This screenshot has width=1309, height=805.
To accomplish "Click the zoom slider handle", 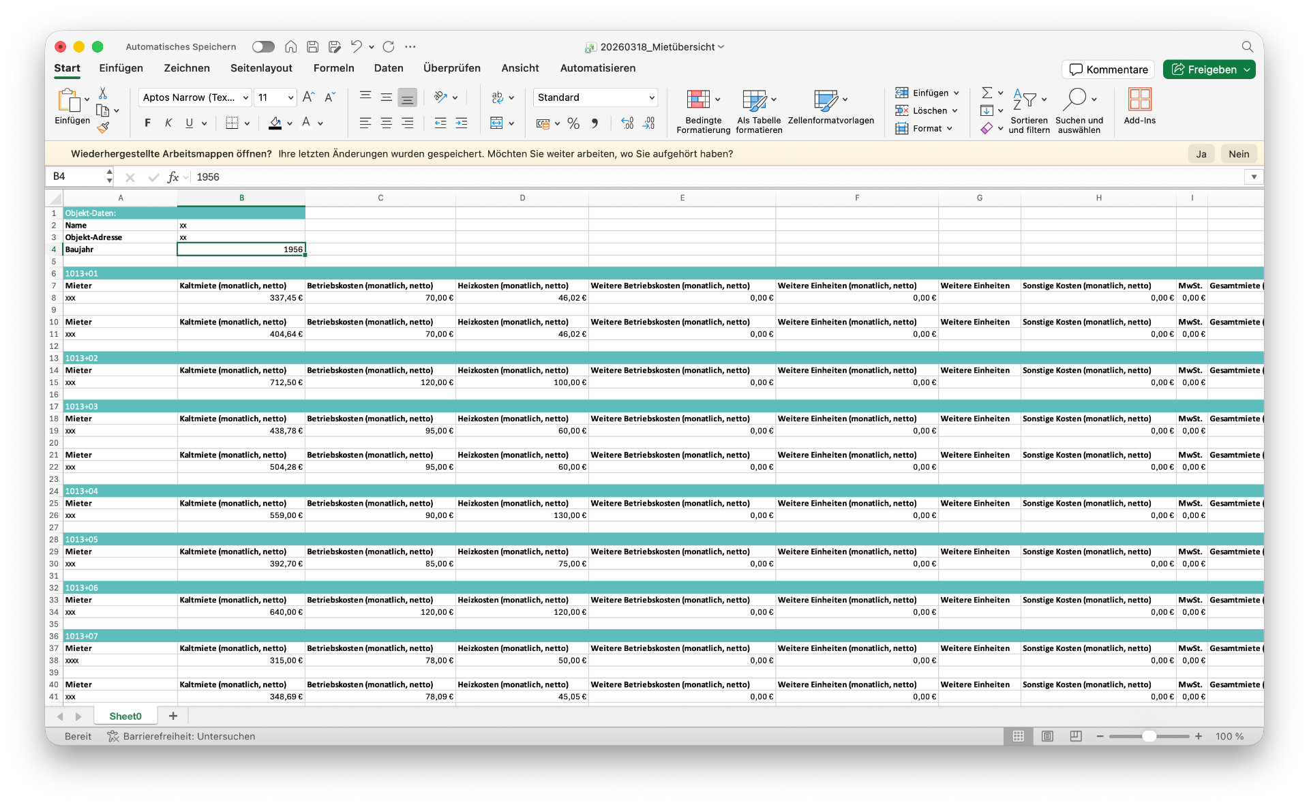I will 1149,736.
